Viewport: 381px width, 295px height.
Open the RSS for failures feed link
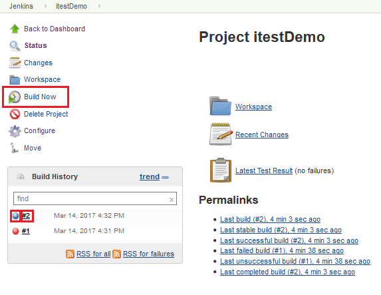(x=148, y=254)
